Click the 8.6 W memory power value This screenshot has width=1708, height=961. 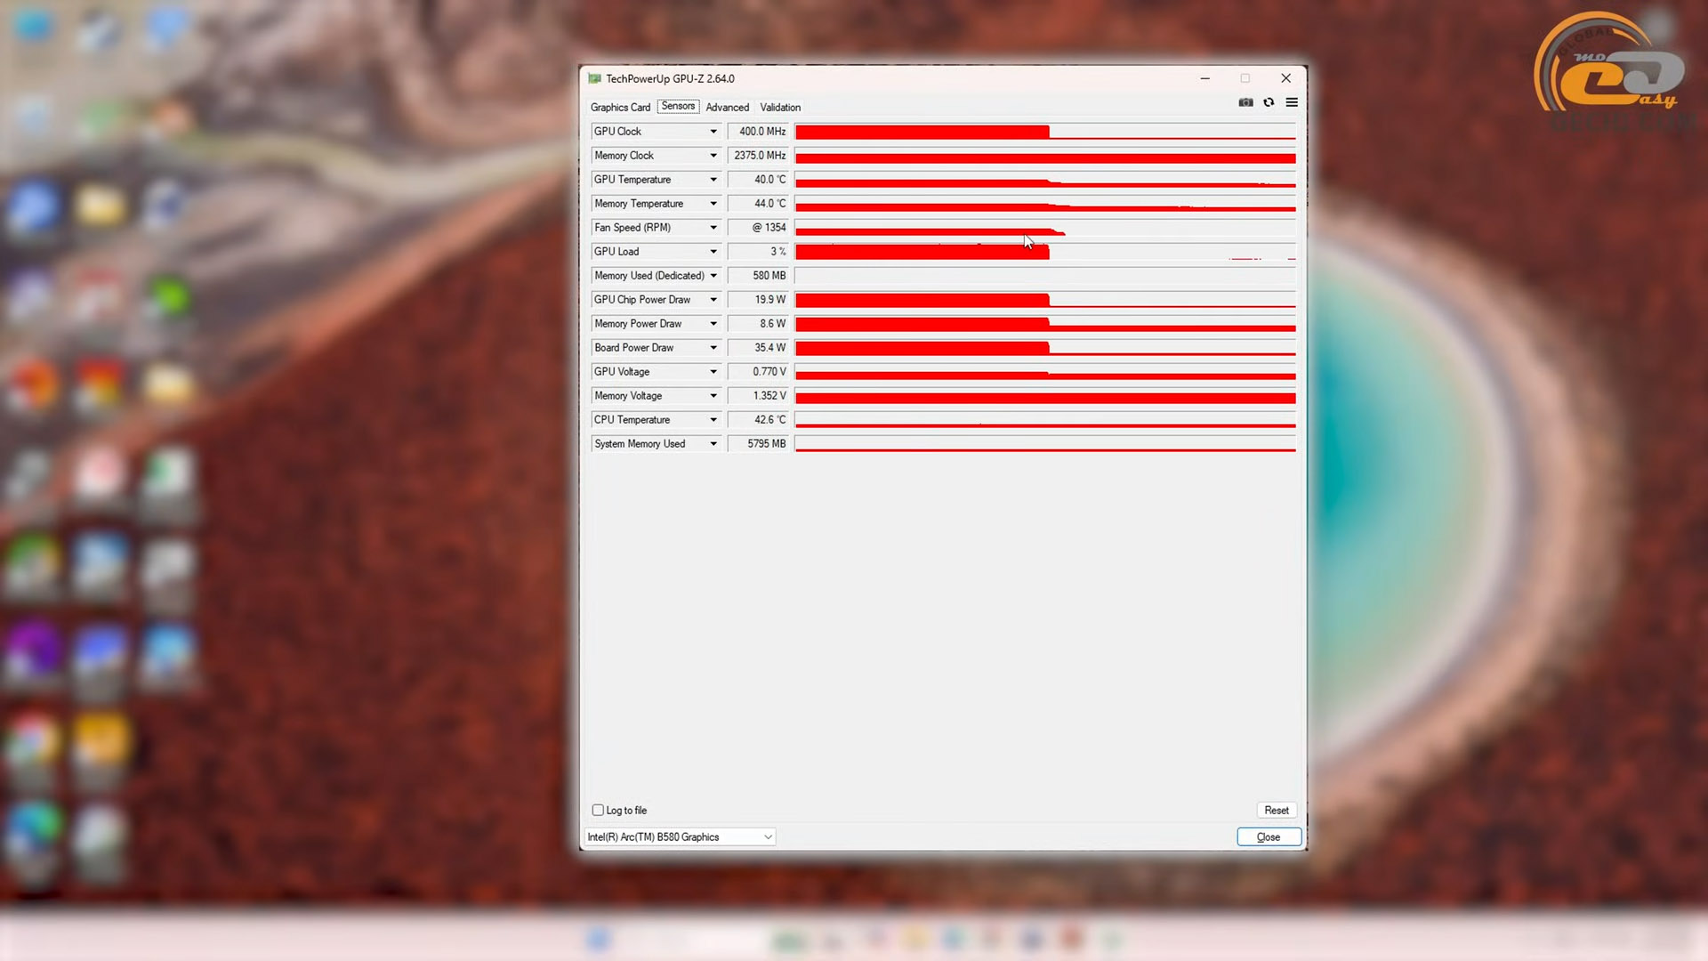(x=758, y=324)
